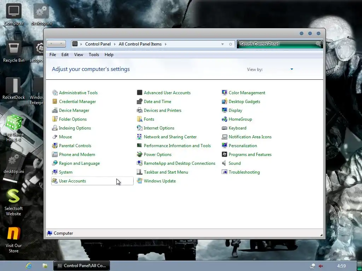Open the Personalization link
The width and height of the screenshot is (362, 271).
(x=243, y=146)
